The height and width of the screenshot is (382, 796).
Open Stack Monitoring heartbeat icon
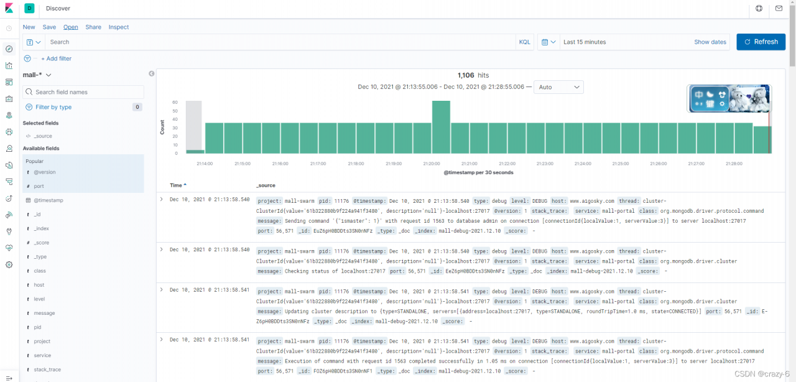tap(9, 248)
